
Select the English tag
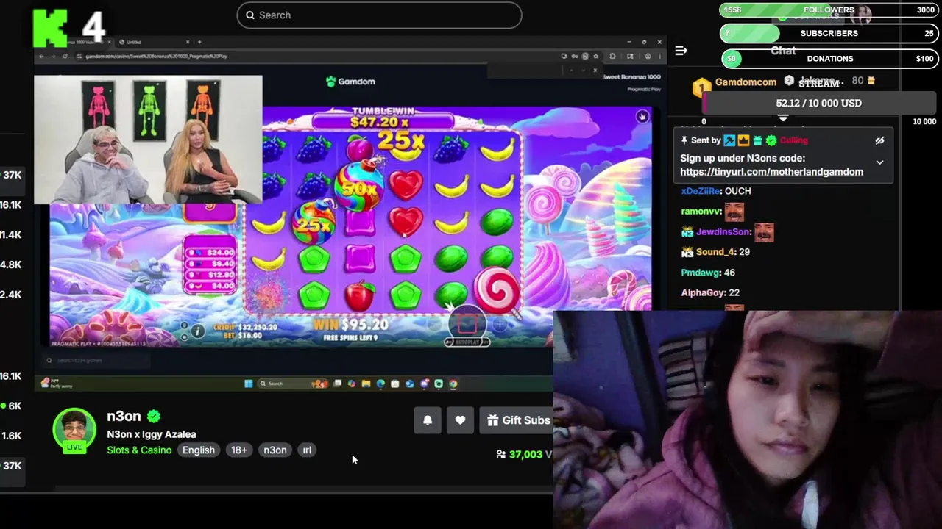point(199,450)
